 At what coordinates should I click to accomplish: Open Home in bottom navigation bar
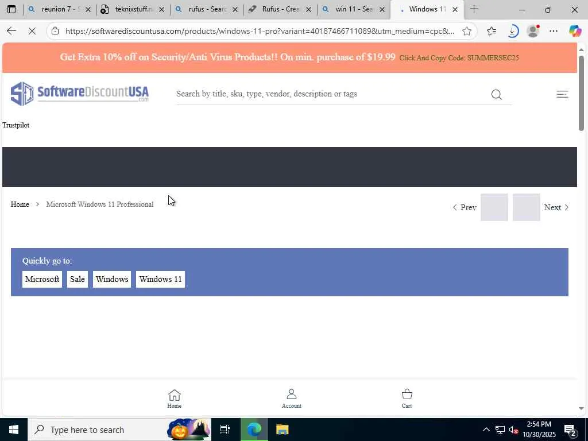(175, 399)
